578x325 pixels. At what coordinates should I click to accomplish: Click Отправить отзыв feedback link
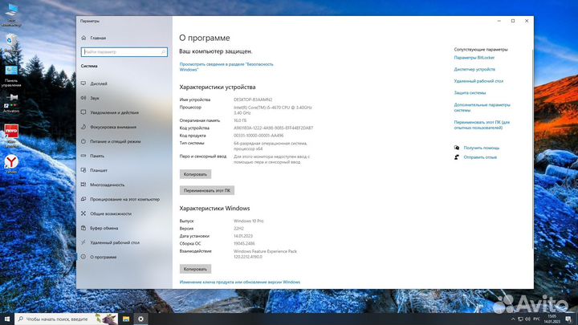point(480,157)
